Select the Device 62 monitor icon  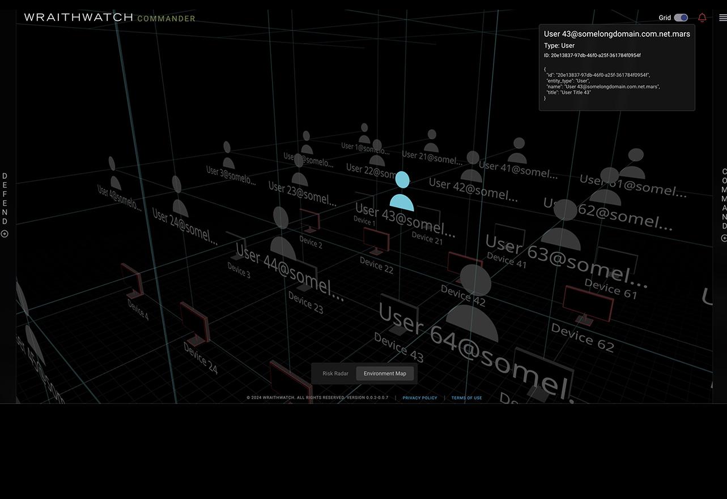[x=588, y=305]
